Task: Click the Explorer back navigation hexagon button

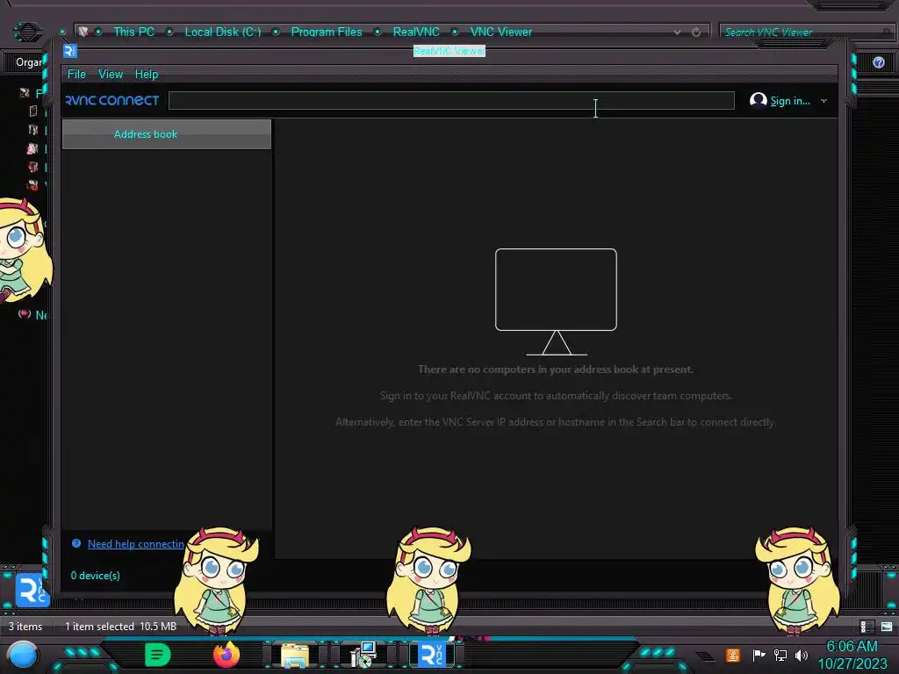Action: (x=27, y=31)
